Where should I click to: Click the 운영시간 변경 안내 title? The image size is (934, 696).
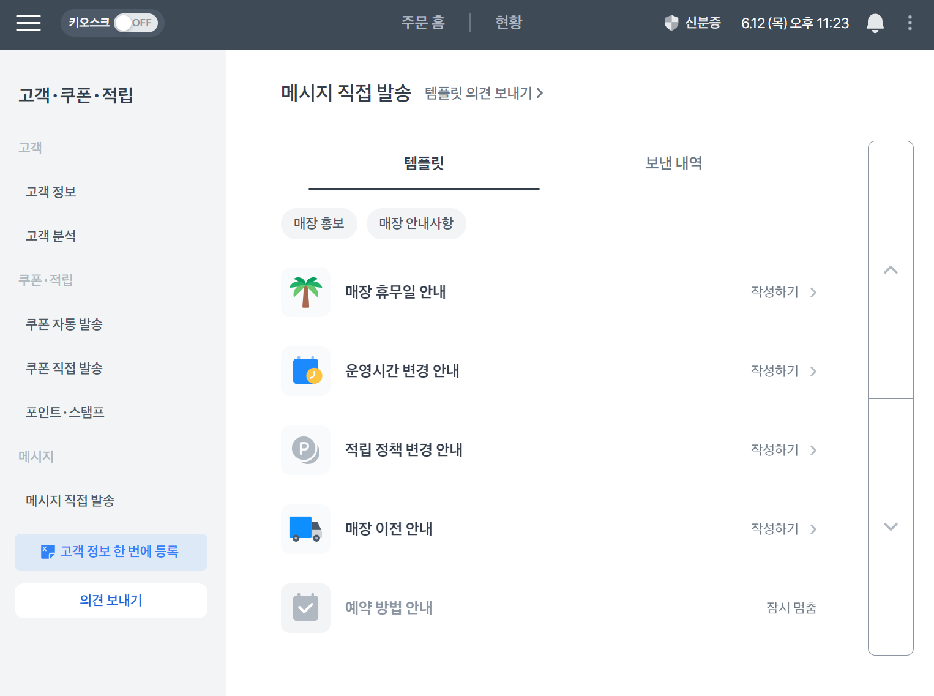pos(402,371)
